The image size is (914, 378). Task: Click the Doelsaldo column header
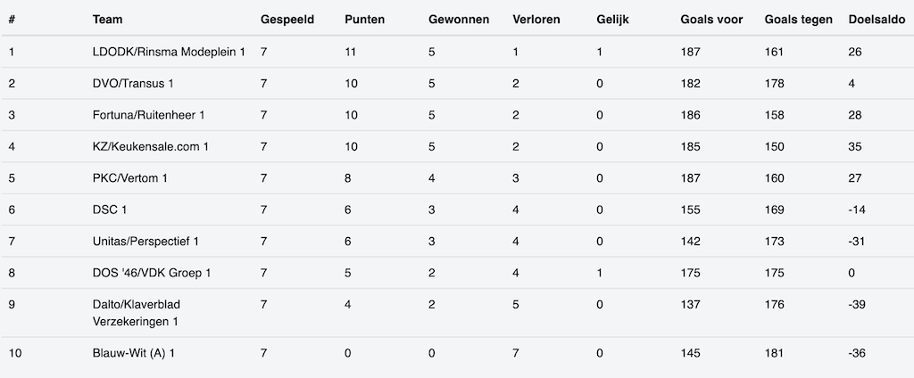coord(877,20)
